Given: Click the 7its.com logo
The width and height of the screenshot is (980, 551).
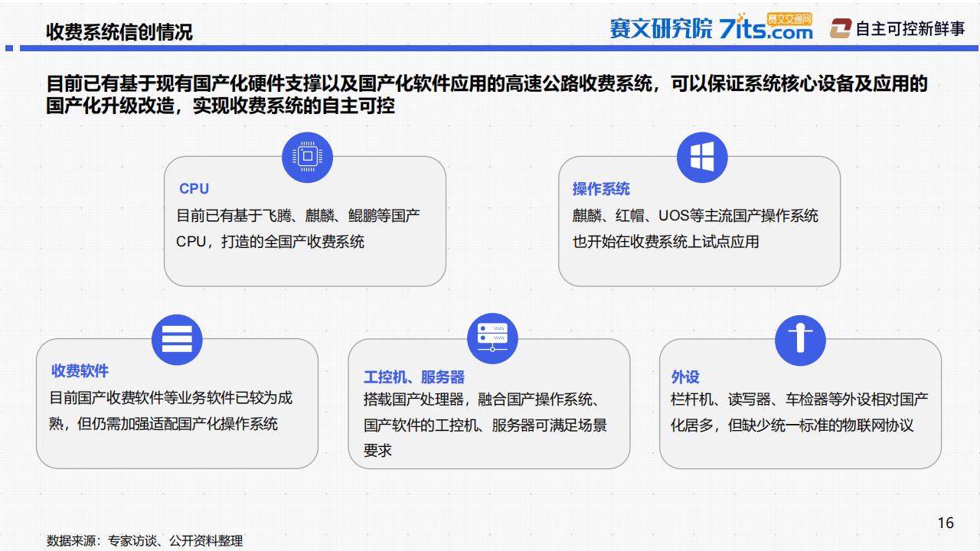Looking at the screenshot, I should [766, 27].
